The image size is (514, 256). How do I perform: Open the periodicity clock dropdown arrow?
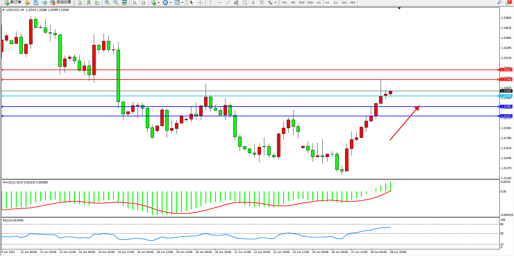pyautogui.click(x=170, y=3)
